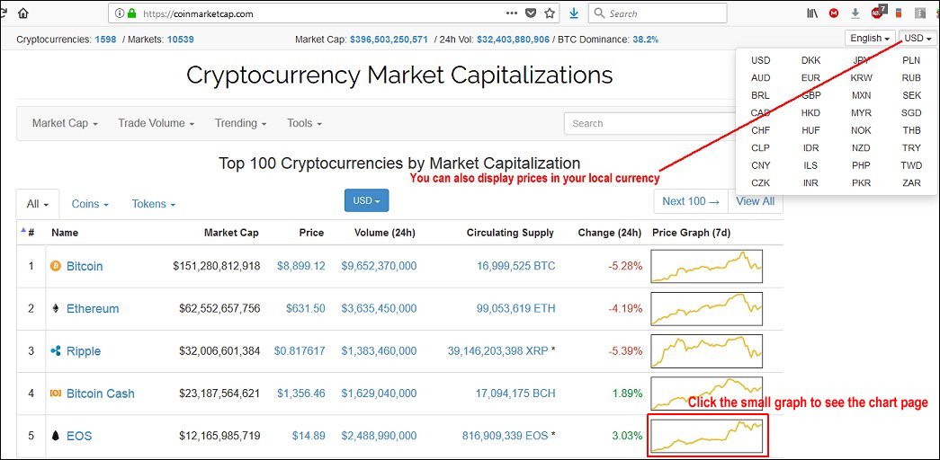Open the red extension icon in toolbar
This screenshot has width=940, height=460.
pyautogui.click(x=834, y=13)
